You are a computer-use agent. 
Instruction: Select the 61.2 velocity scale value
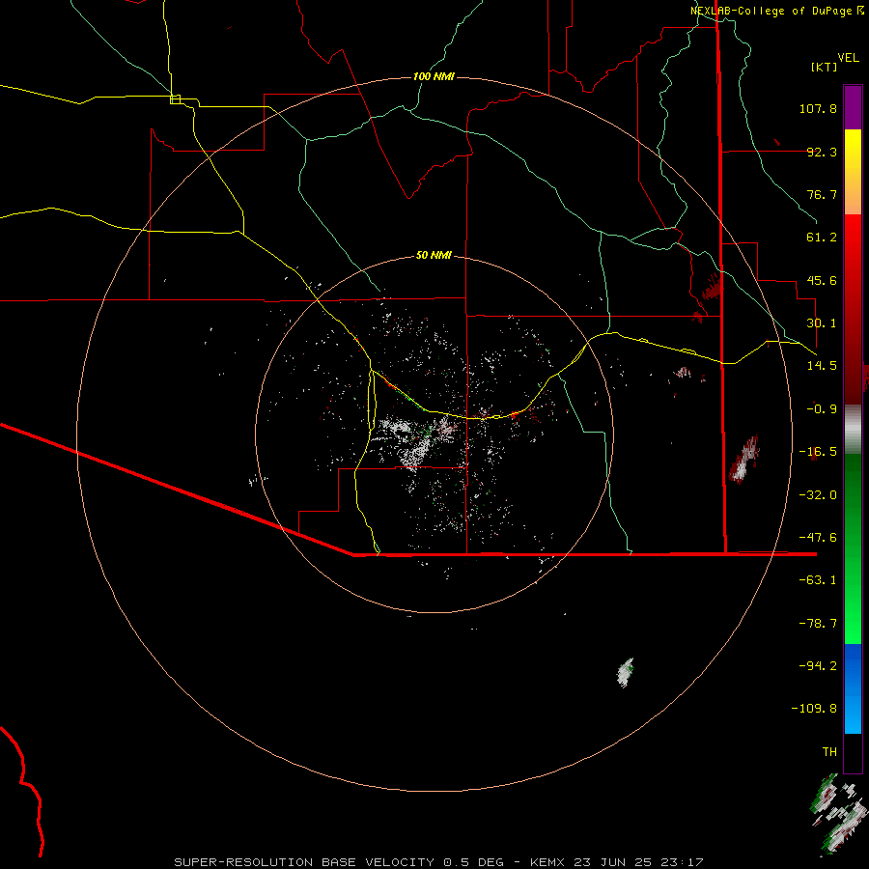pyautogui.click(x=822, y=238)
